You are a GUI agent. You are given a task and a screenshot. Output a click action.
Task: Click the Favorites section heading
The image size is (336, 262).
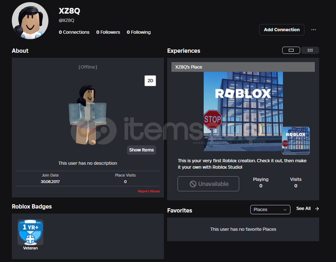180,210
